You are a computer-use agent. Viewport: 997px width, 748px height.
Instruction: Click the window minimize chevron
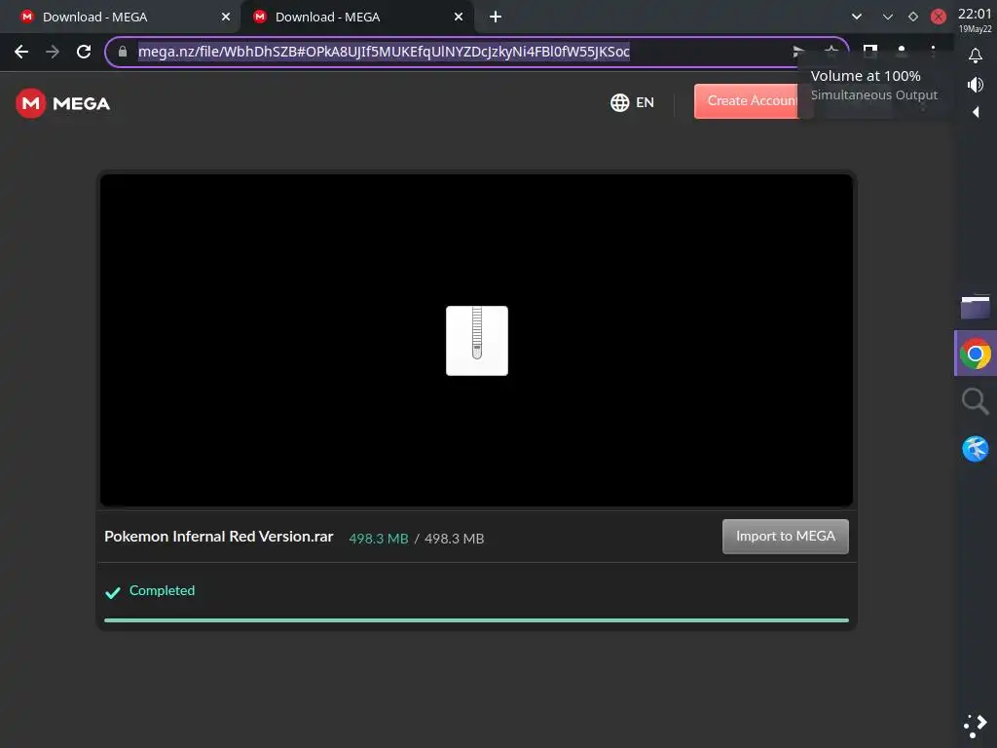click(x=888, y=18)
